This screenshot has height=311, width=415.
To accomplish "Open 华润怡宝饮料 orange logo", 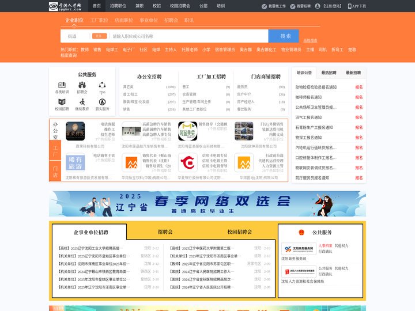I will click(x=131, y=162).
